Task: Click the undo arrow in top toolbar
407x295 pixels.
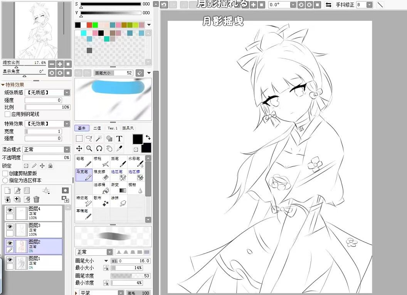Action: [164, 5]
